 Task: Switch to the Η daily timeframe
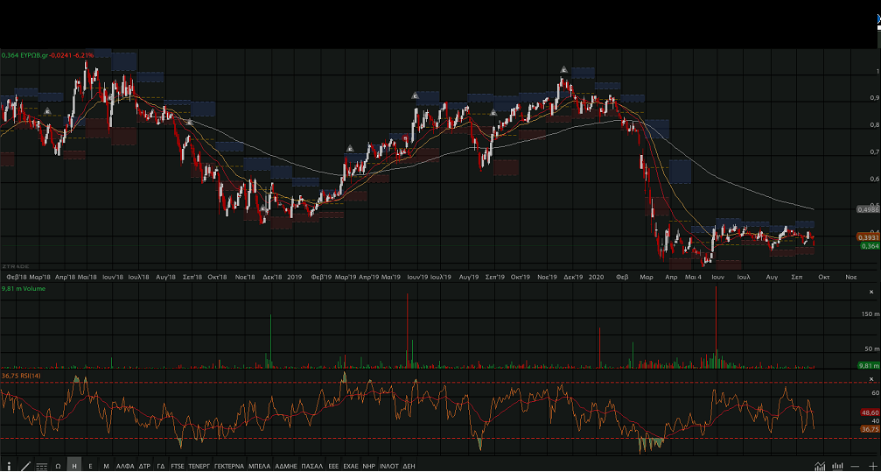[x=74, y=466]
